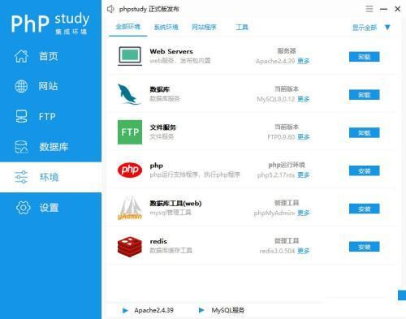The width and height of the screenshot is (406, 319).
Task: Click the green FTP 文件服务 icon
Action: 130,132
